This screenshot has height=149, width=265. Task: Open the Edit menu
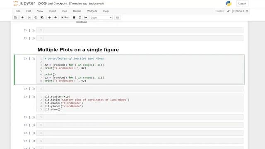click(x=29, y=11)
